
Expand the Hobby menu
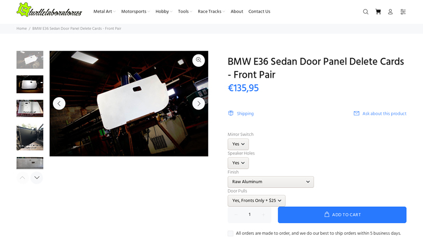tap(164, 12)
